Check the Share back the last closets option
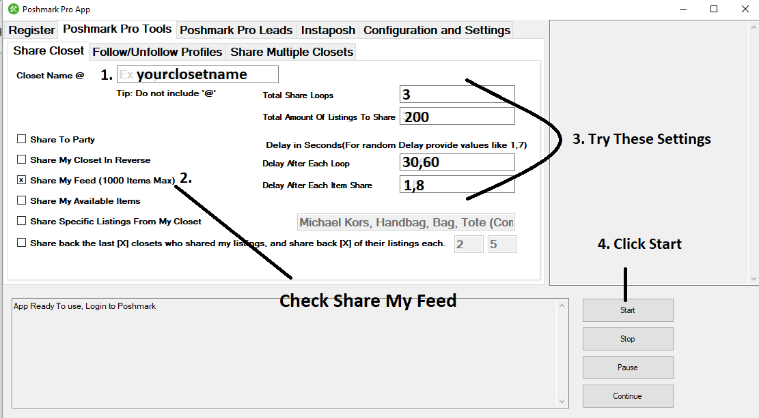Viewport: 759px width, 418px height. pyautogui.click(x=21, y=243)
